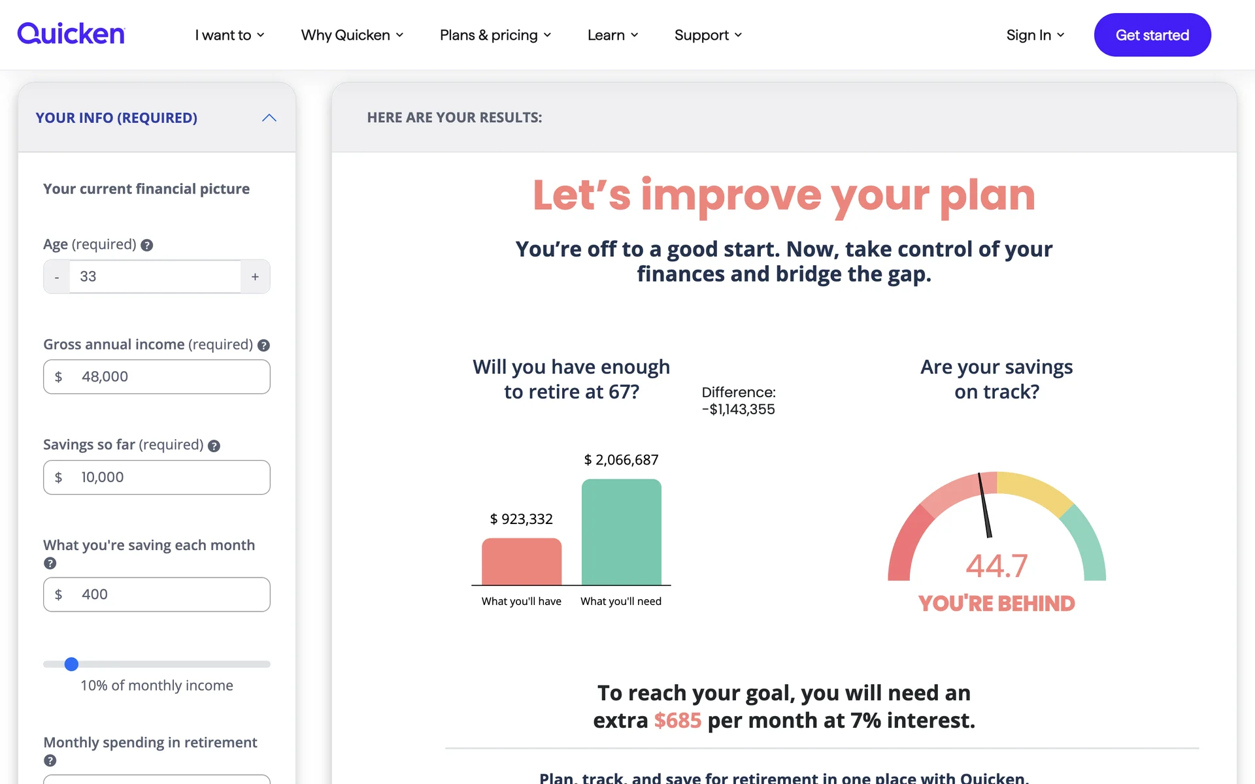The height and width of the screenshot is (784, 1255).
Task: Open the I want to menu
Action: click(229, 35)
